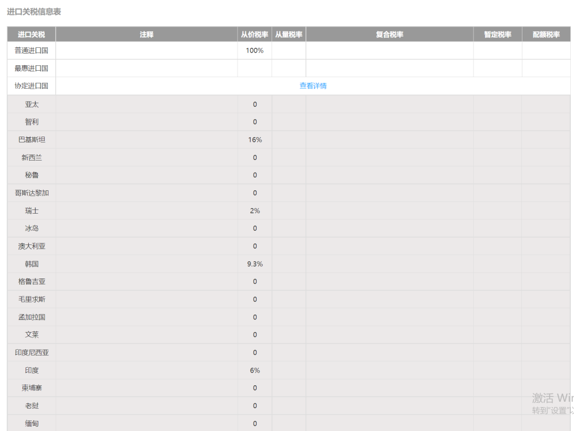Click the 从量税率 column header
Screen dimensions: 574x431
tap(289, 35)
